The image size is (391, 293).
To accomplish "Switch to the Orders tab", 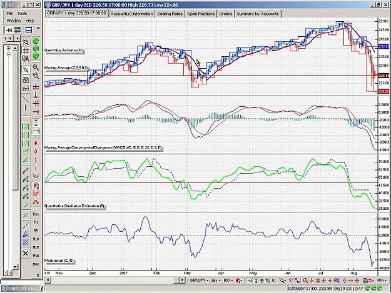I will [x=226, y=14].
